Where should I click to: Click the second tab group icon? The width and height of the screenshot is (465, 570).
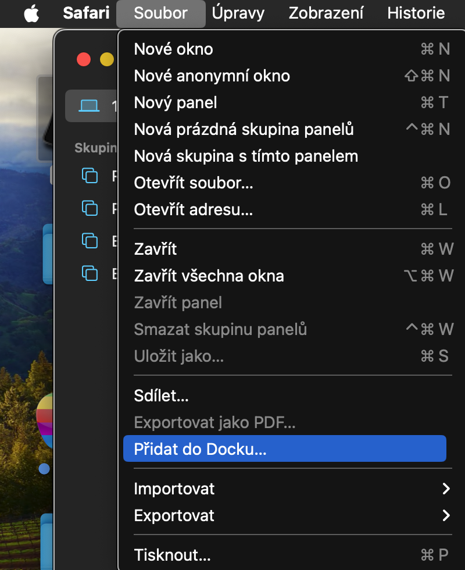[90, 208]
